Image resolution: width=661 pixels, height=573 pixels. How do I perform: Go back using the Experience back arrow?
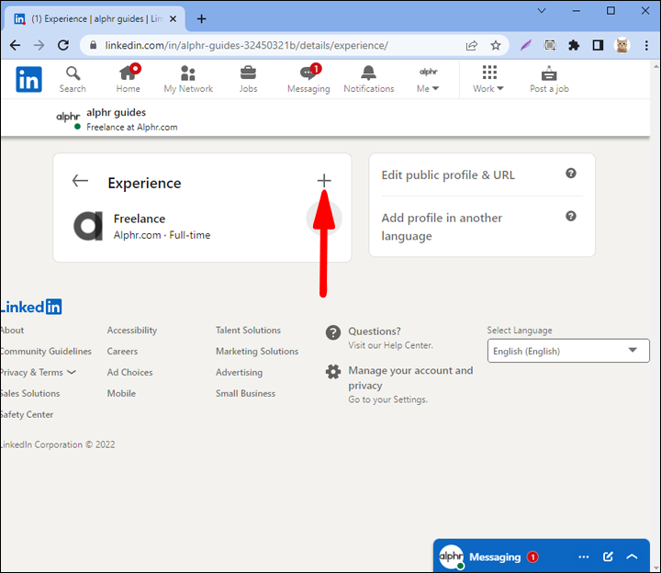point(80,181)
